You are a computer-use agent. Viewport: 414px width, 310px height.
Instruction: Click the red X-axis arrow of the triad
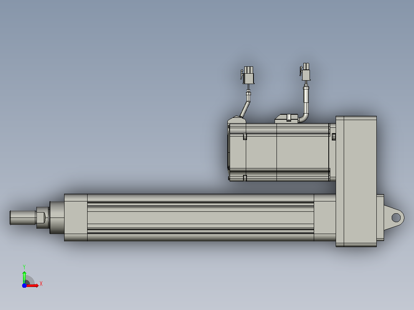[32, 285]
